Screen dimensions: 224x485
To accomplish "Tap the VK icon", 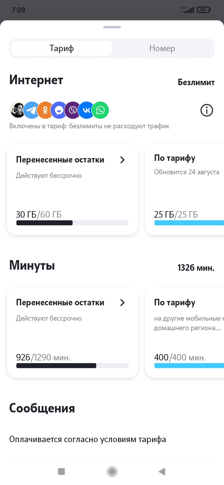I will [86, 111].
